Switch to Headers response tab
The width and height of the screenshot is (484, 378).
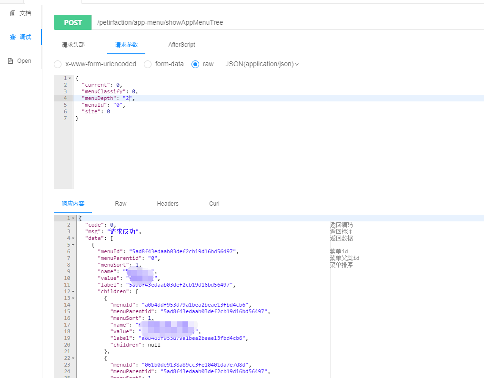(x=168, y=204)
